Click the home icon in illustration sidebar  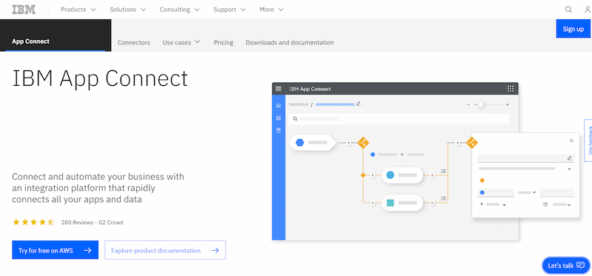coord(279,105)
